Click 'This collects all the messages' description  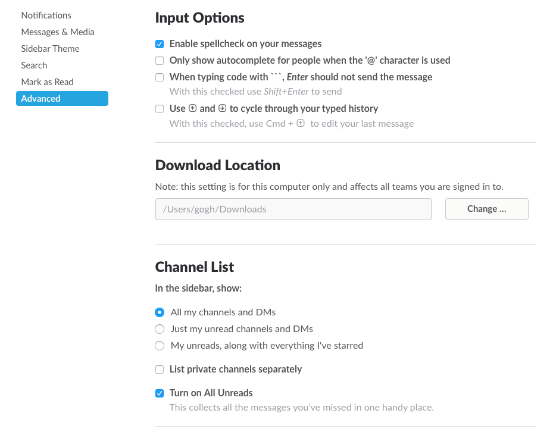[302, 408]
